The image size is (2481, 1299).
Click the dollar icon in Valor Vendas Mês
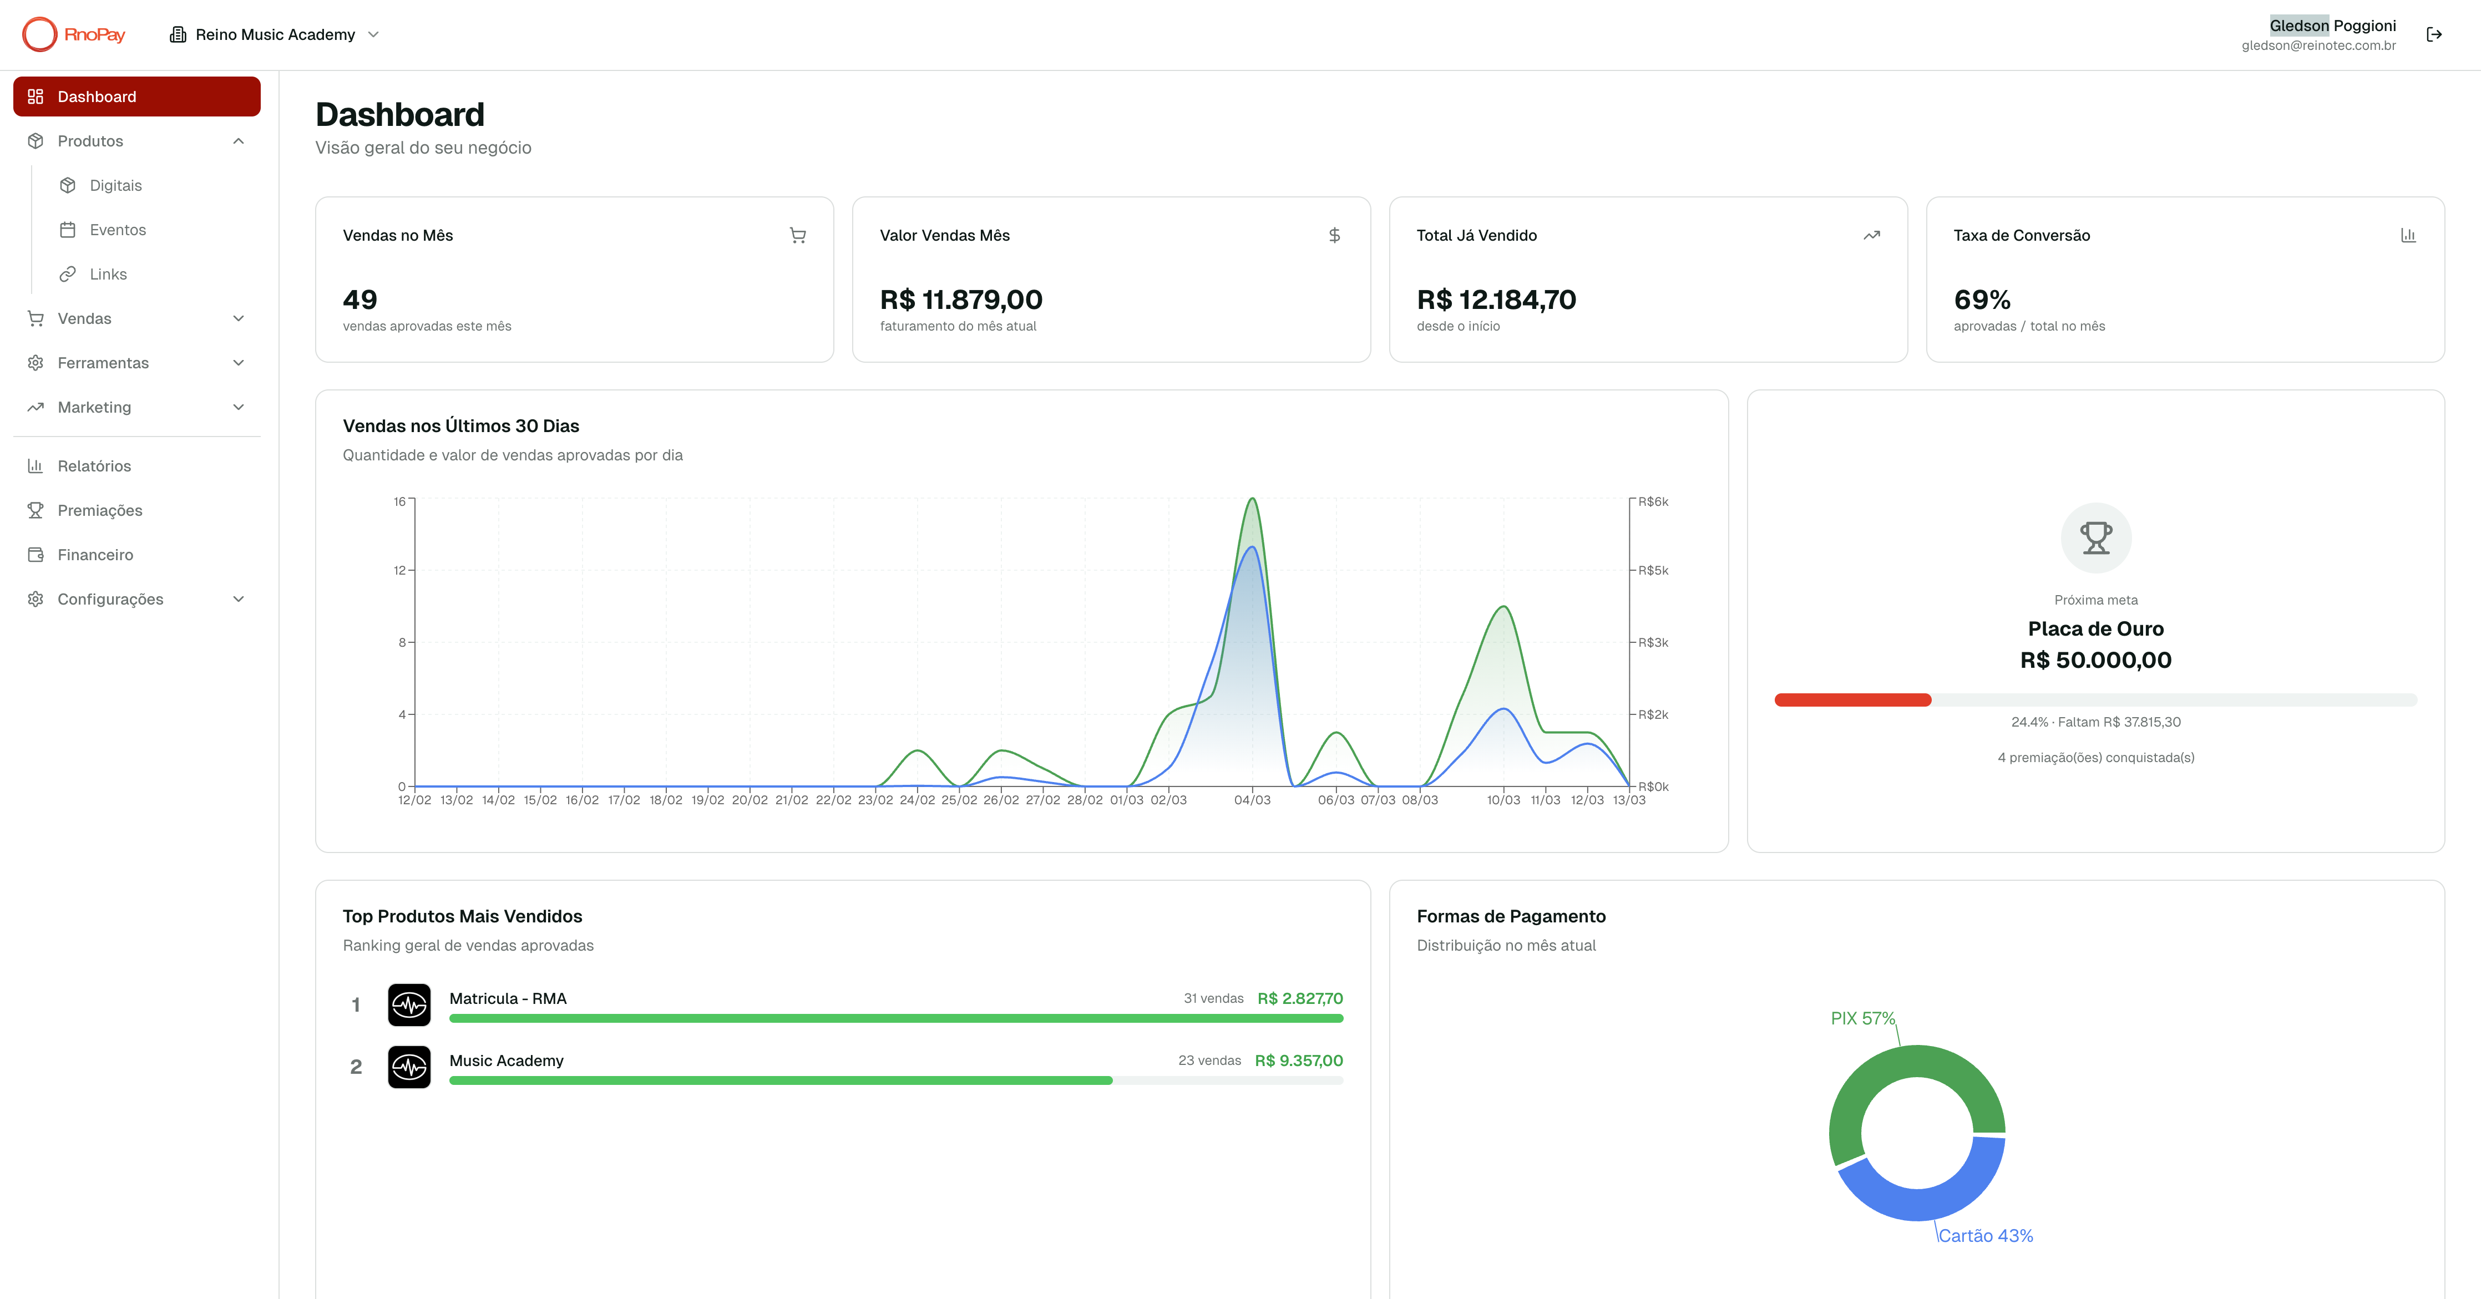1334,235
